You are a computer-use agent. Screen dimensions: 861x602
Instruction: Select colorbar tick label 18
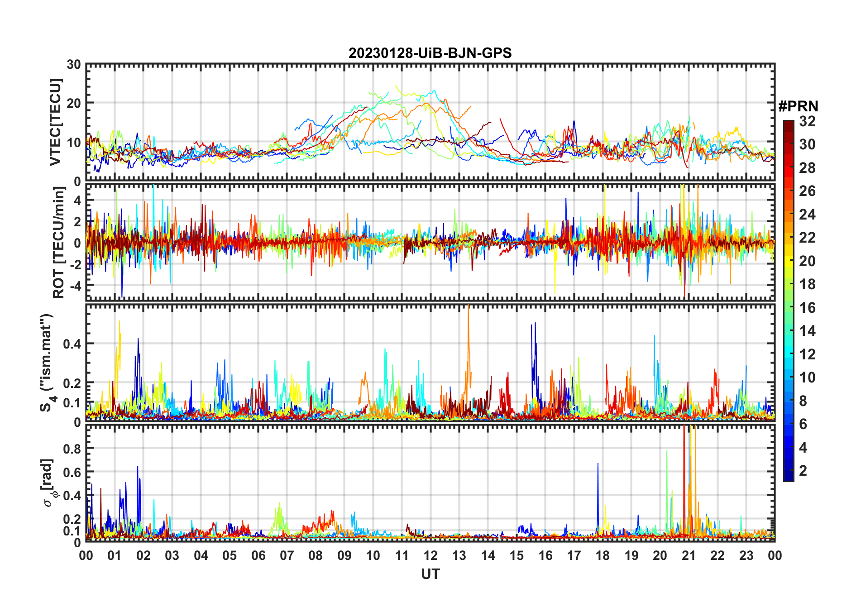[x=807, y=284]
